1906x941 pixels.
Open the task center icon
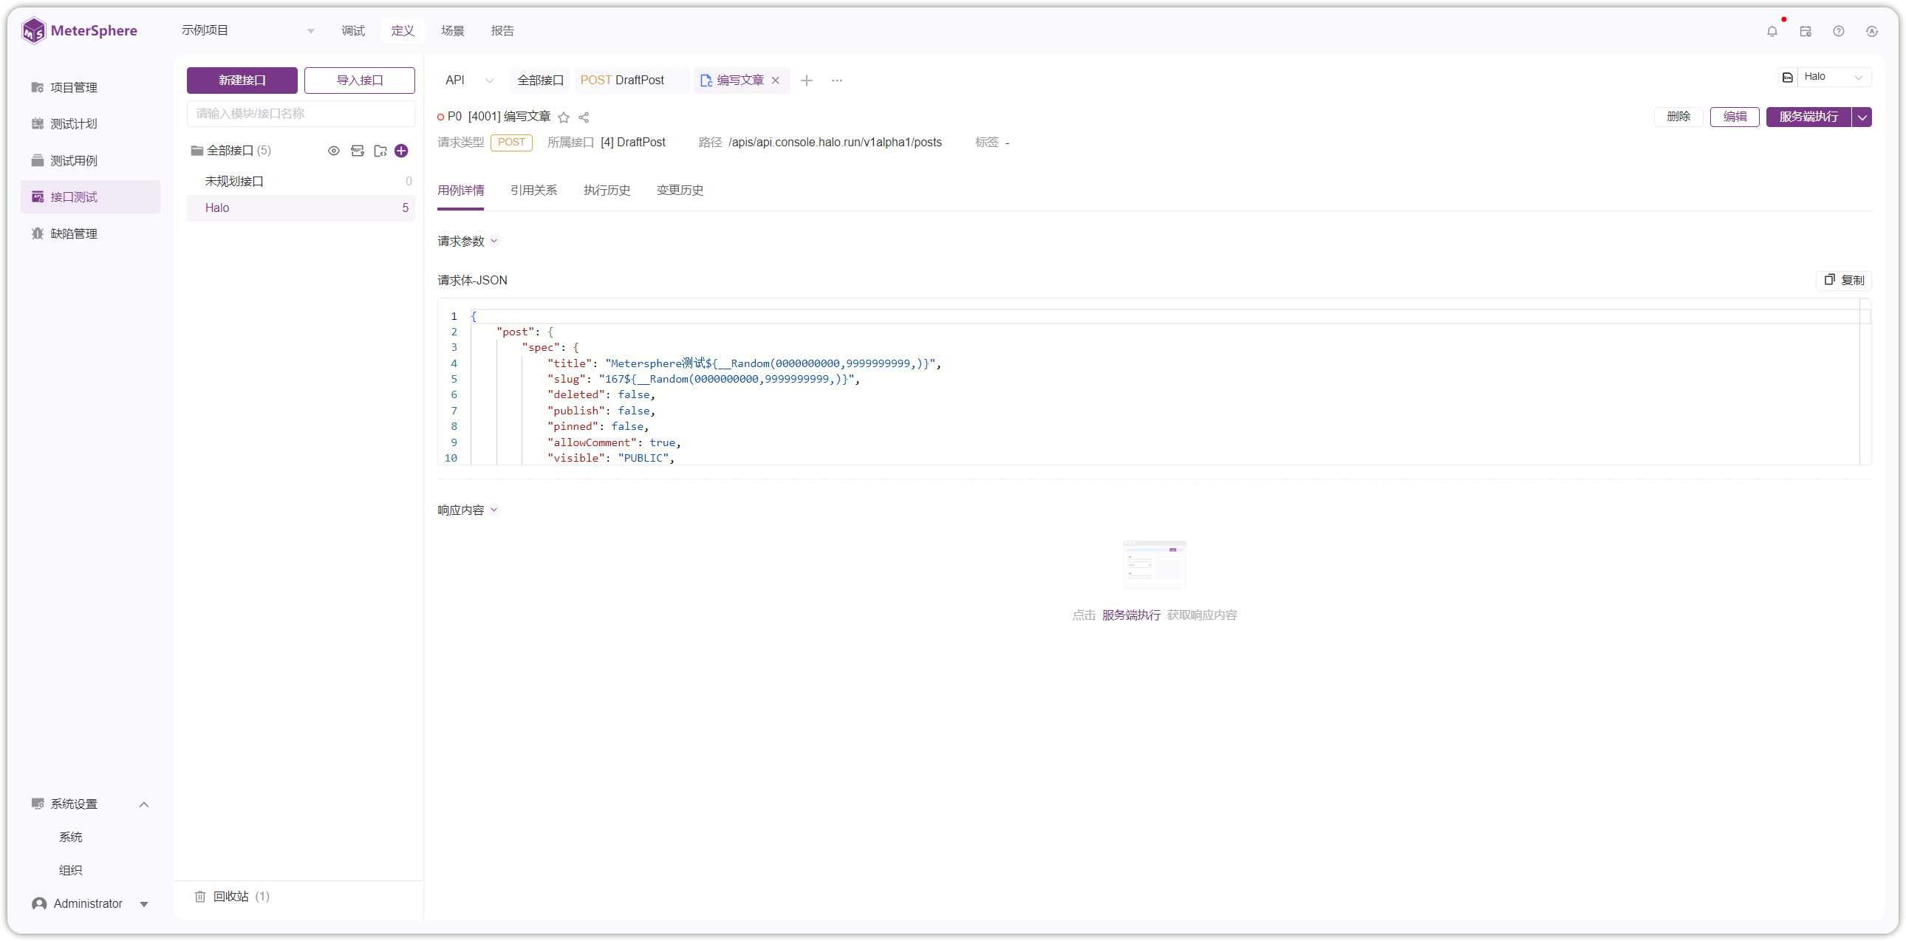point(1806,31)
